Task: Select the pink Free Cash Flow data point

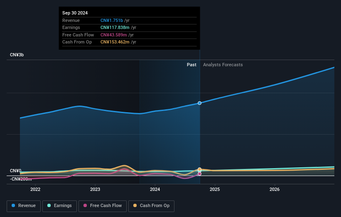Action: pyautogui.click(x=199, y=174)
